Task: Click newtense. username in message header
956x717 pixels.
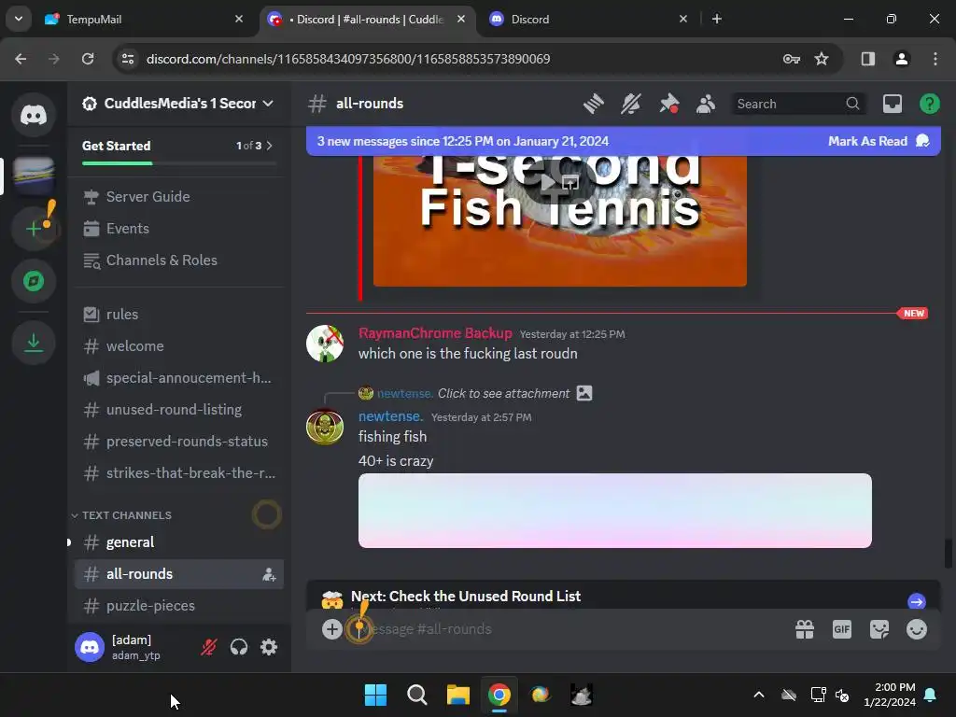Action: click(x=390, y=416)
